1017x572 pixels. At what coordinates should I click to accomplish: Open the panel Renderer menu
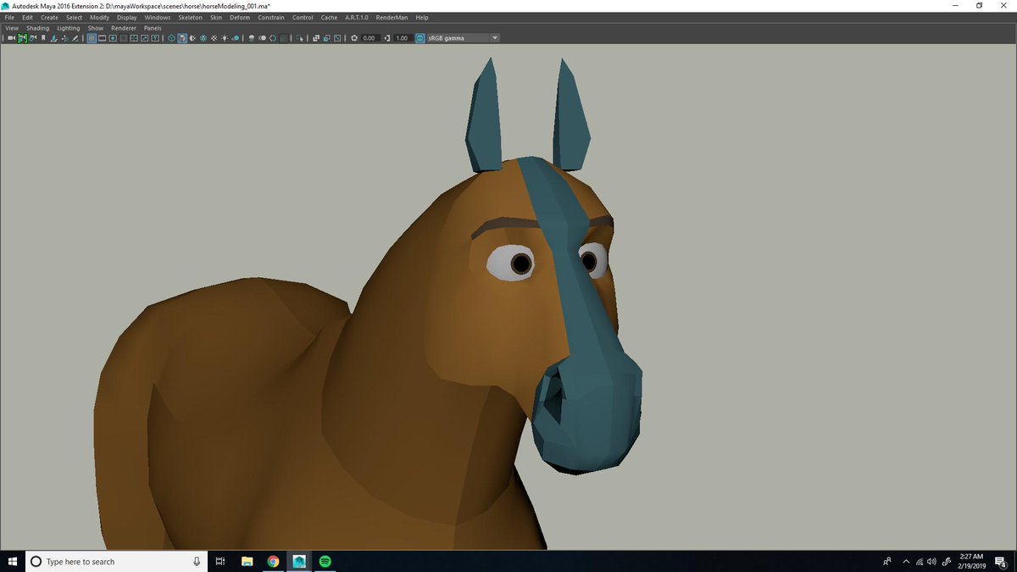click(x=124, y=28)
